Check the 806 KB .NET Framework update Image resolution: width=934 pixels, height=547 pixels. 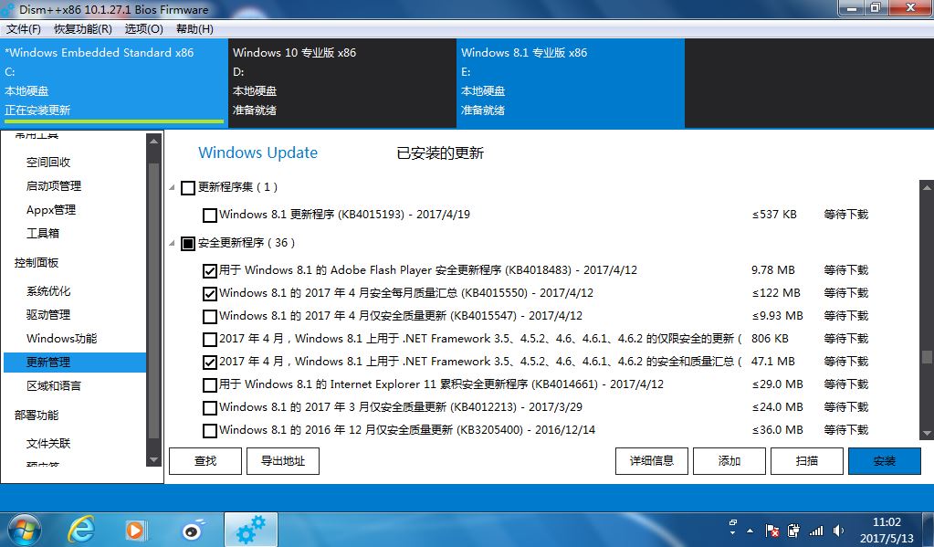210,339
